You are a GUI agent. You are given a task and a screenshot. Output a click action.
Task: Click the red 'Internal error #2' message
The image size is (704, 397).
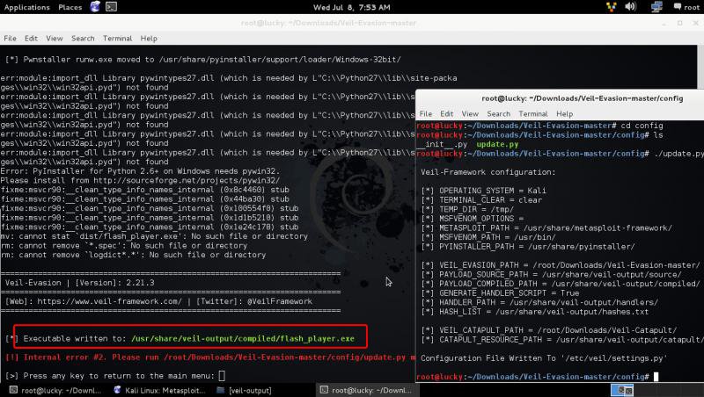click(x=211, y=357)
